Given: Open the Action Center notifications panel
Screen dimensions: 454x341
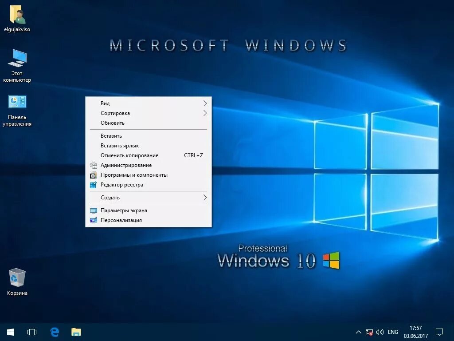Looking at the screenshot, I should point(438,332).
